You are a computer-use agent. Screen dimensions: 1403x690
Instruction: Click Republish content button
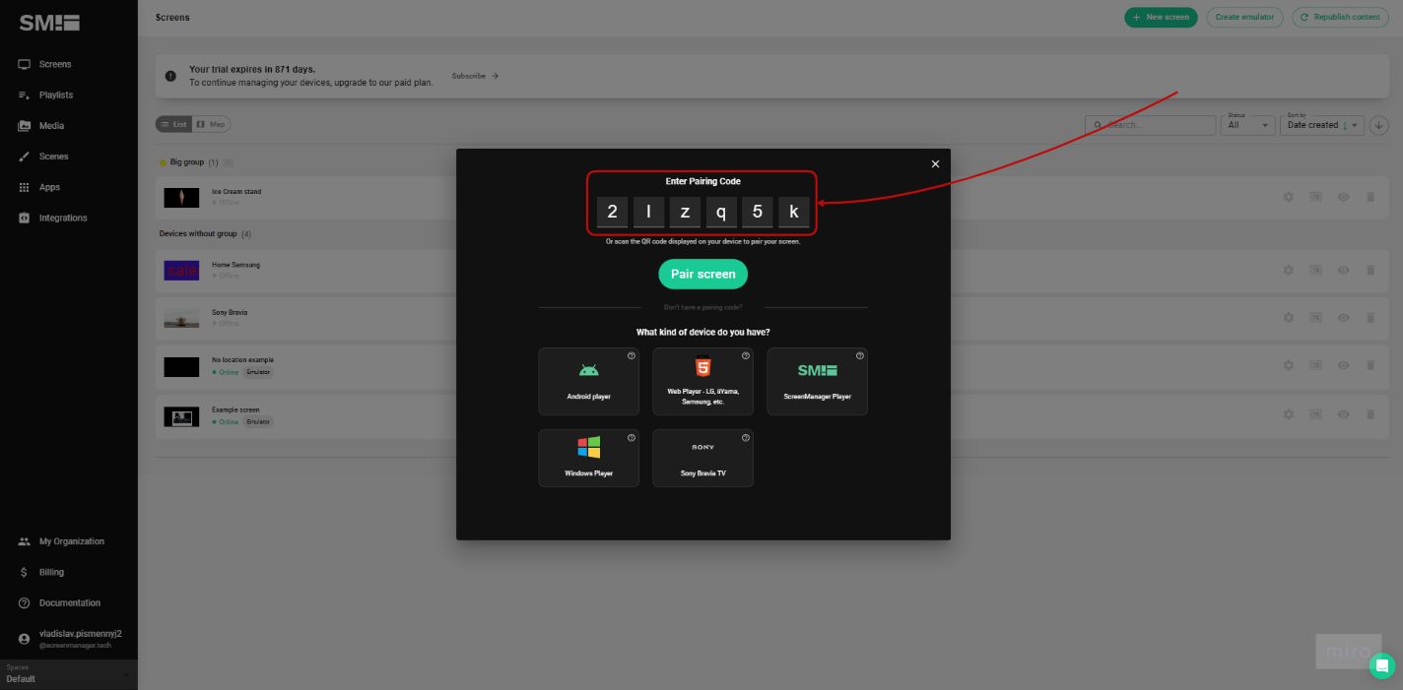point(1340,17)
